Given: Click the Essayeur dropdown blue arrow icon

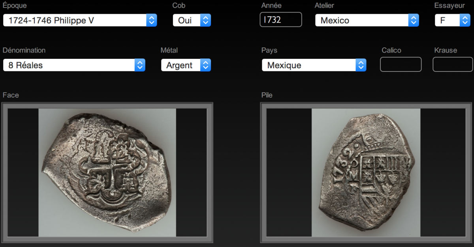Looking at the screenshot, I should point(465,20).
